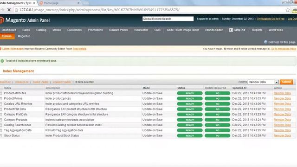Reindex Data for Catalog URL Rewrites
The width and height of the screenshot is (297, 167).
282,104
